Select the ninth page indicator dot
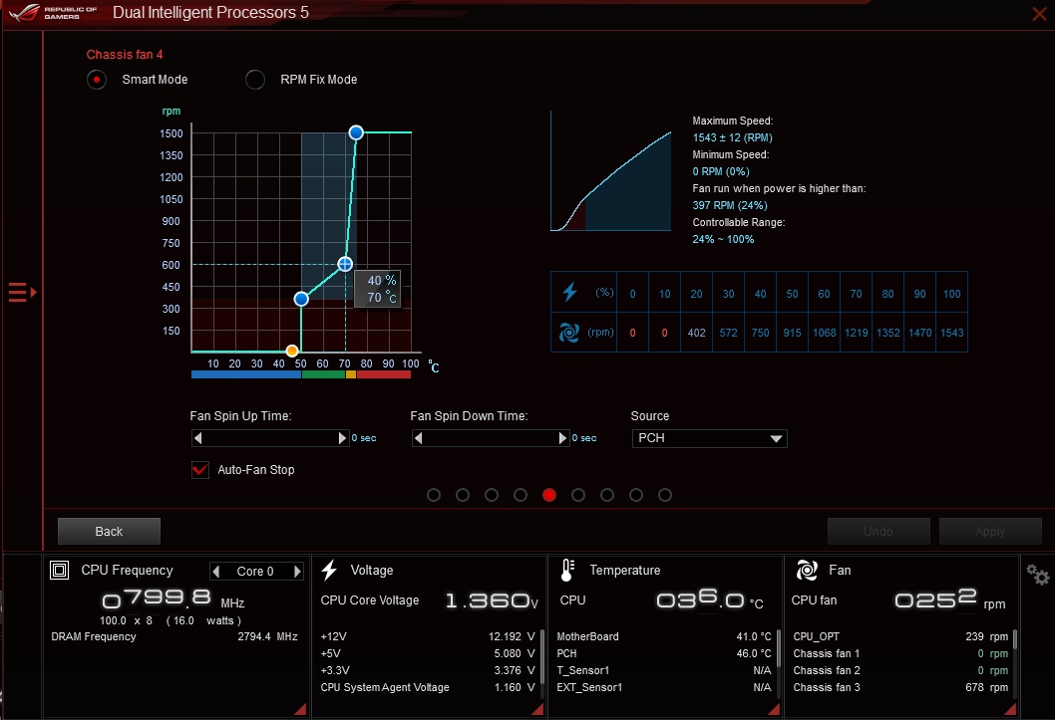Image resolution: width=1055 pixels, height=720 pixels. (x=665, y=495)
